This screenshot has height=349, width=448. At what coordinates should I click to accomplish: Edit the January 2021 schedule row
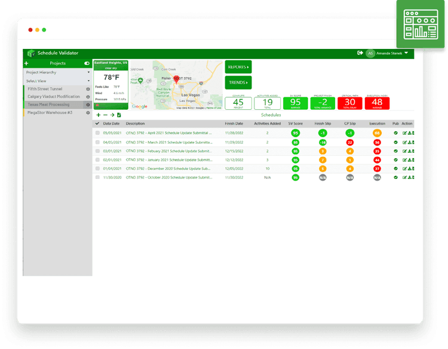[404, 160]
